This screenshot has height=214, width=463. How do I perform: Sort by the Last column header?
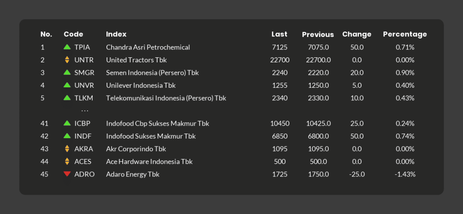tap(279, 34)
